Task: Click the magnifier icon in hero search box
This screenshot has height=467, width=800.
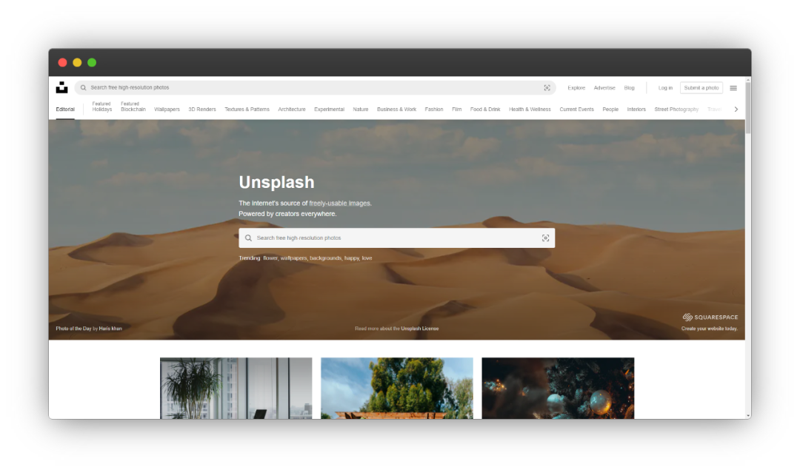Action: pos(248,238)
